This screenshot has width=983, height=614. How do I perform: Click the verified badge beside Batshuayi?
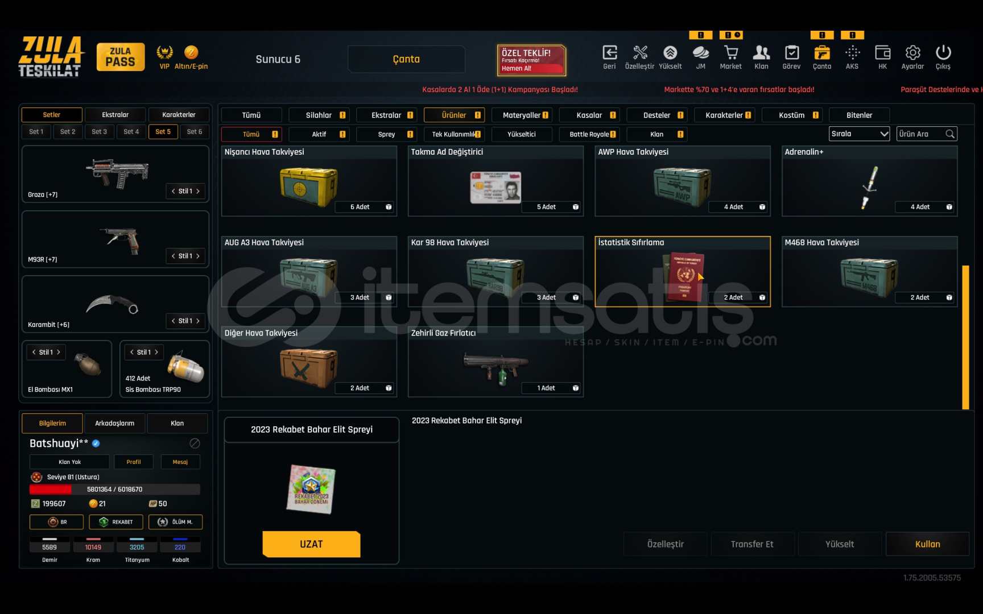click(x=96, y=443)
